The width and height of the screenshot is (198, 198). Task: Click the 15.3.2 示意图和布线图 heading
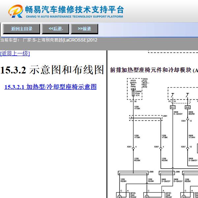pyautogui.click(x=52, y=70)
